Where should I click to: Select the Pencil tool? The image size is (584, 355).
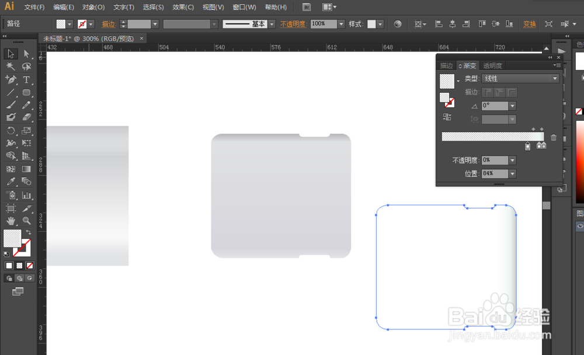coord(26,105)
